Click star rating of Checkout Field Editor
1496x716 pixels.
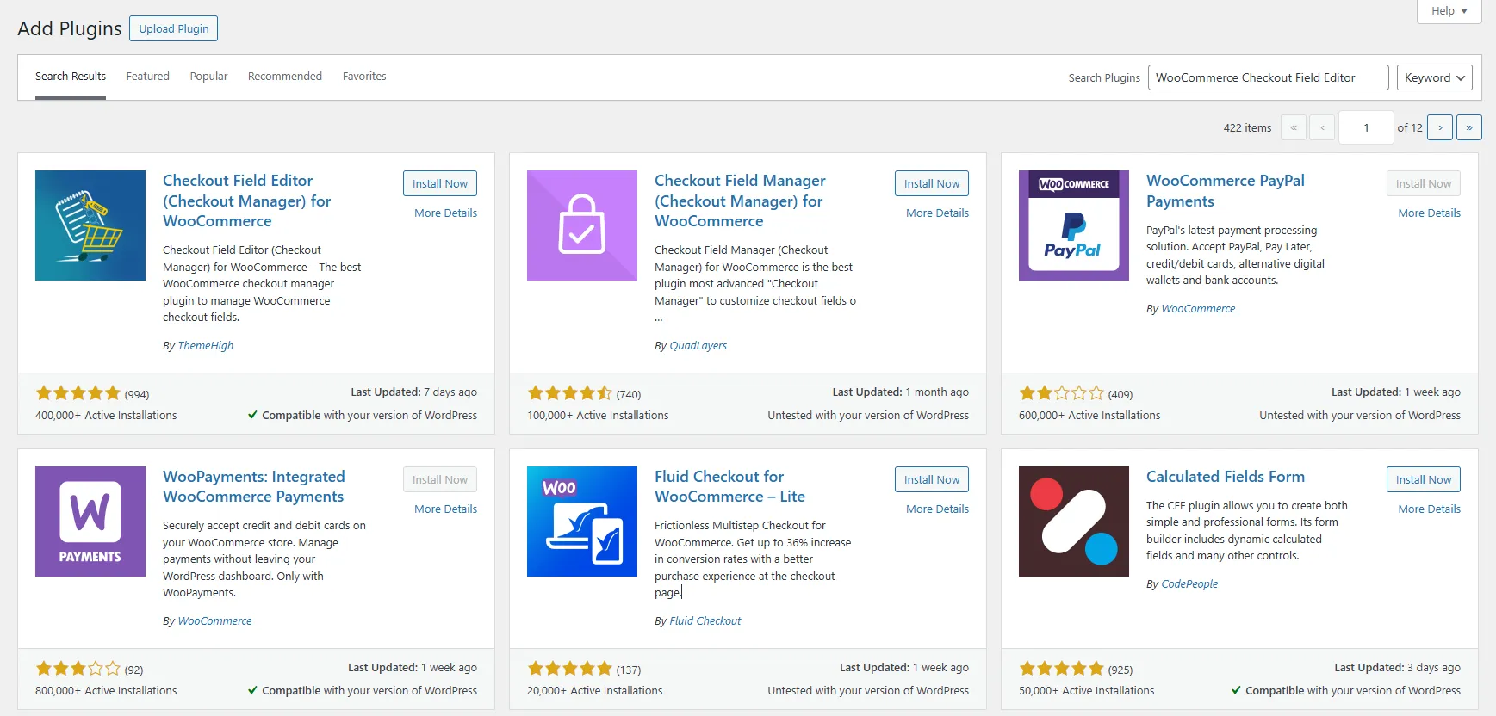tap(78, 393)
